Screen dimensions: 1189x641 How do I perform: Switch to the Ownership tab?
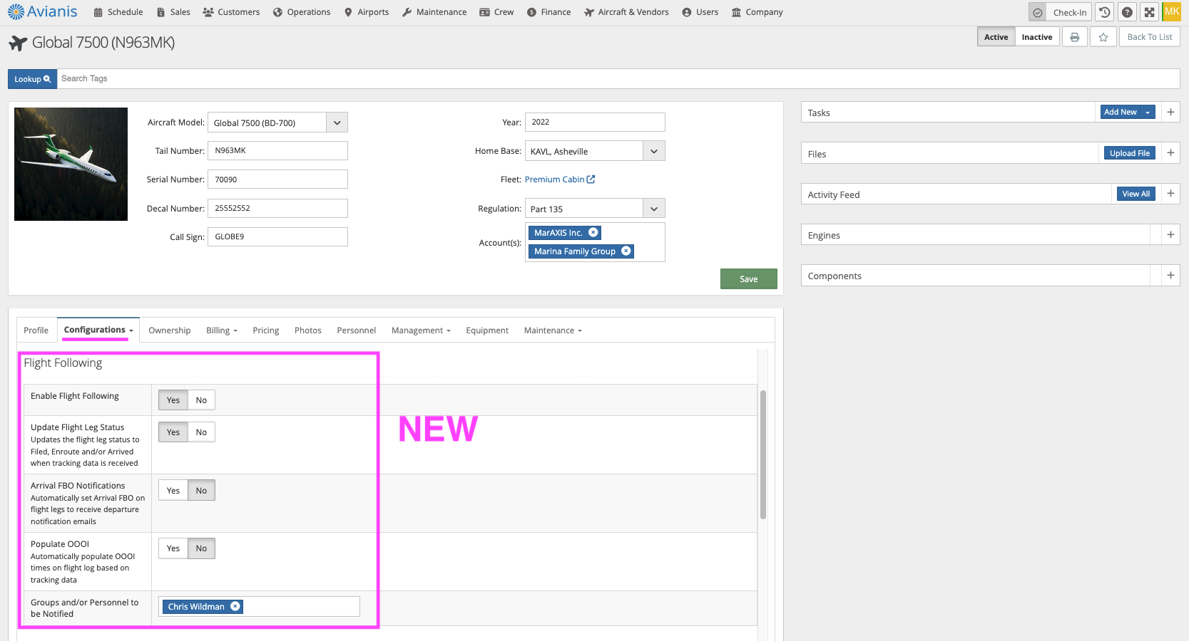point(170,330)
